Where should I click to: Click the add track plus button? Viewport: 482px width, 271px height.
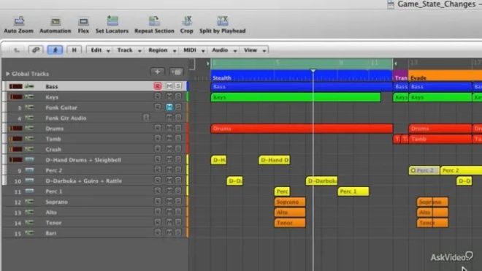tap(158, 72)
